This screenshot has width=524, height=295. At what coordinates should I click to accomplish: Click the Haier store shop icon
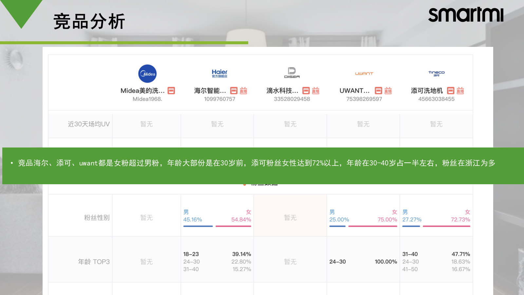coord(234,90)
